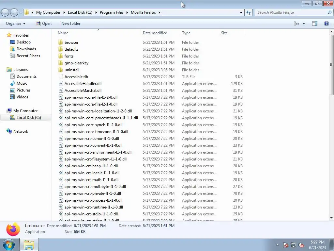This screenshot has width=334, height=251.
Task: Click the Music library note icon
Action: coord(12,83)
